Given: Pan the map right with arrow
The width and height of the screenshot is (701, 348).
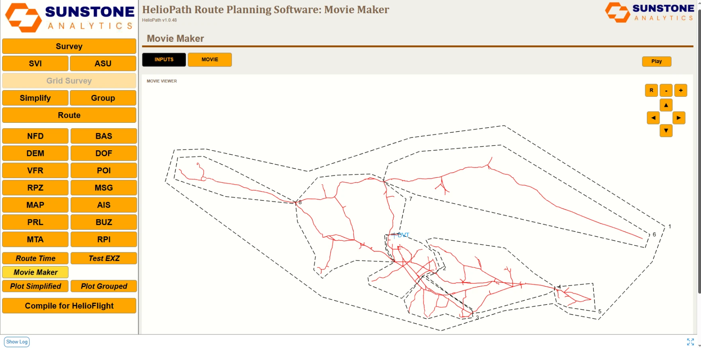Looking at the screenshot, I should pyautogui.click(x=679, y=118).
